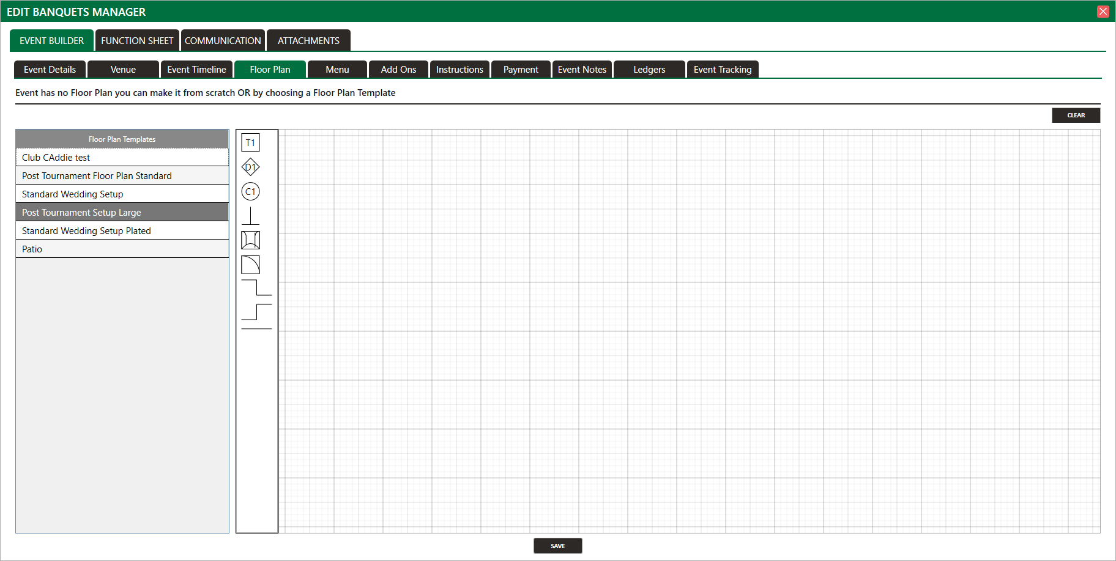Select the double door shape

point(250,240)
